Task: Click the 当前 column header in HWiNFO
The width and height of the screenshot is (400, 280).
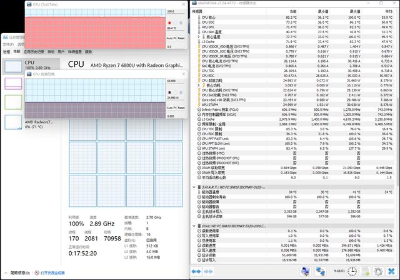Action: pos(293,11)
